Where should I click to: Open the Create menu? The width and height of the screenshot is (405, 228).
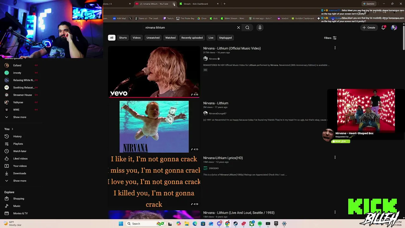point(369,28)
